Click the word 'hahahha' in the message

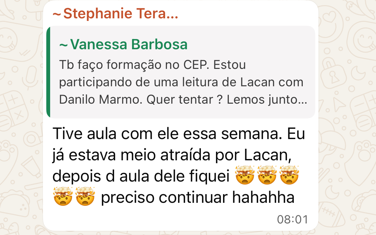263,197
